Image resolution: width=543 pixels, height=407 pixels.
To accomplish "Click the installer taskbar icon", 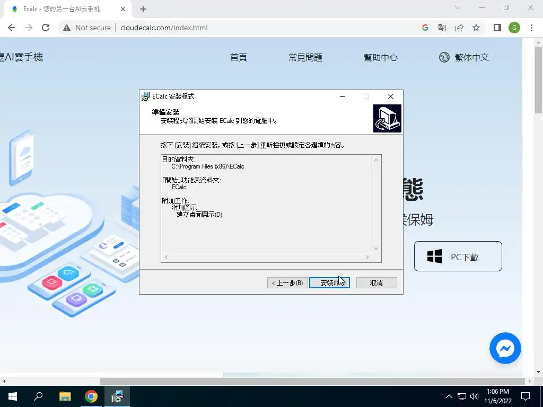I will [x=117, y=396].
